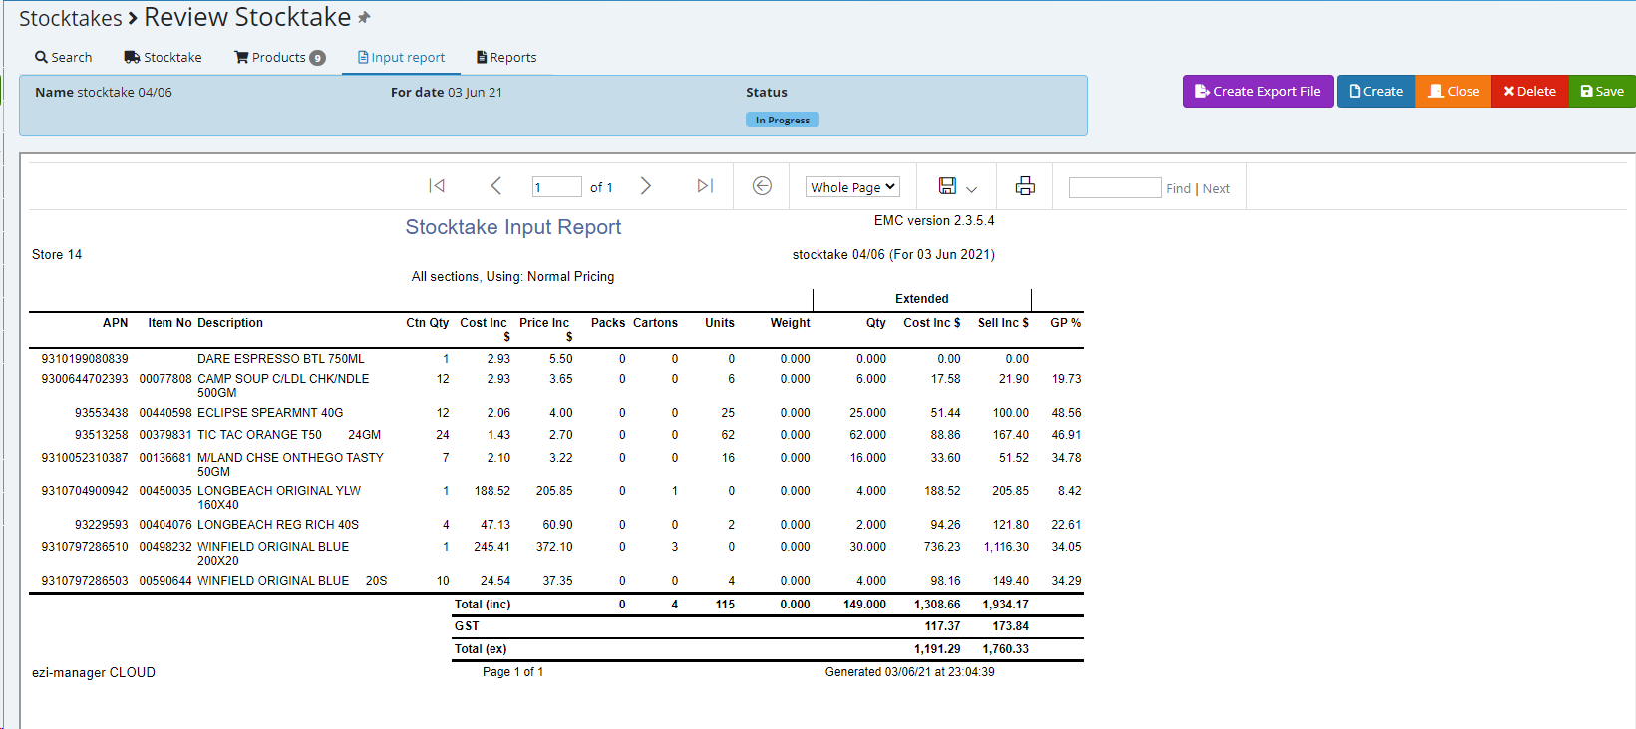Print the report using printer icon
The image size is (1636, 729).
pyautogui.click(x=1025, y=186)
